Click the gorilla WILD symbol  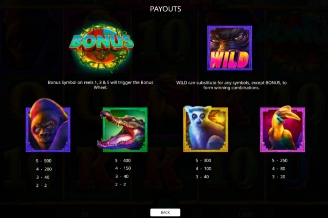click(x=229, y=48)
